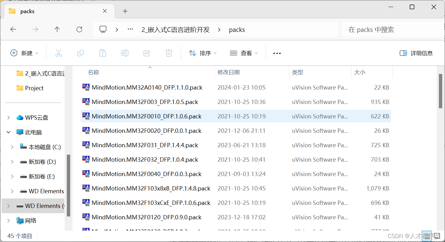Click the 935 KB size cell
Viewport: 445px width, 242px height.
[x=380, y=102]
